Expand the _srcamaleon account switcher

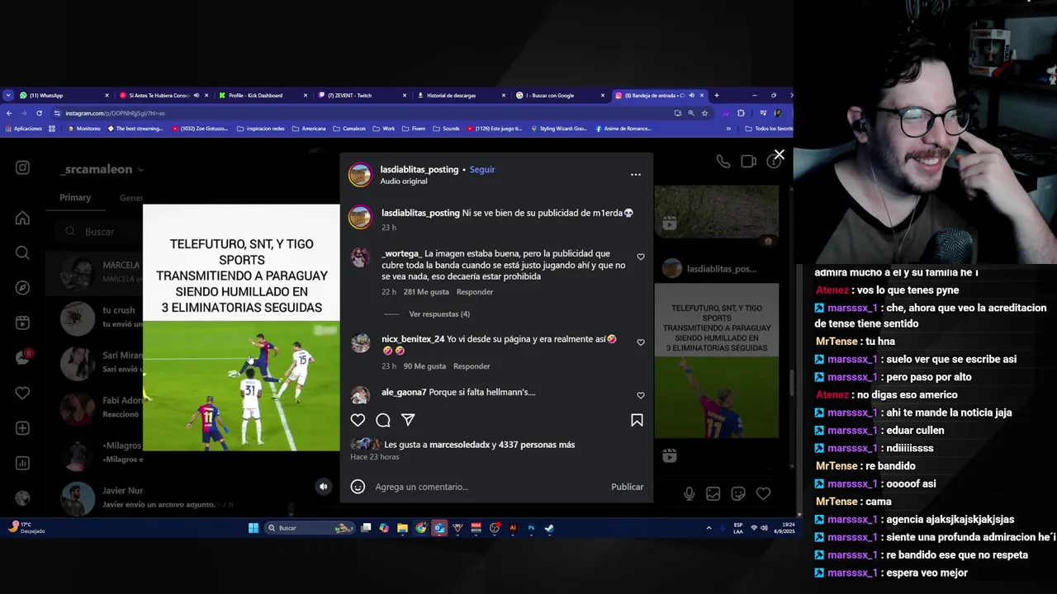(x=102, y=169)
